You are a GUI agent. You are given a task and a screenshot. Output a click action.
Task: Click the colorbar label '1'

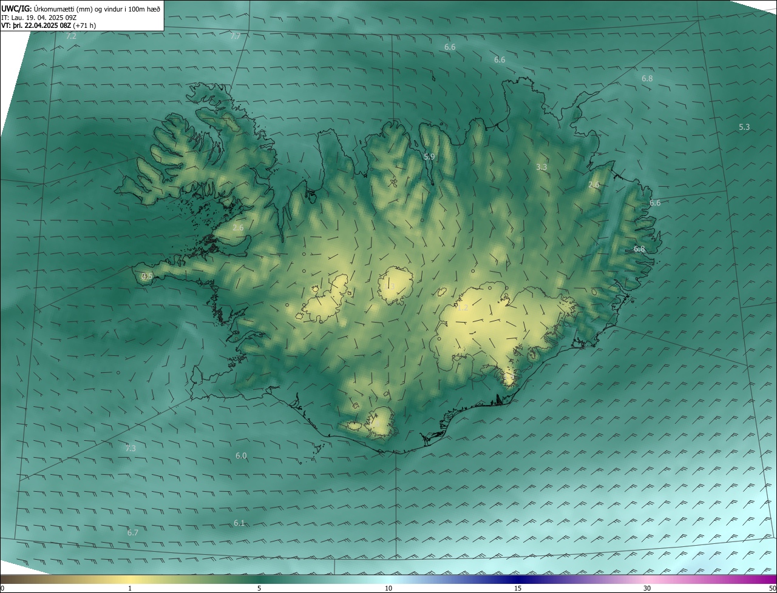point(130,589)
